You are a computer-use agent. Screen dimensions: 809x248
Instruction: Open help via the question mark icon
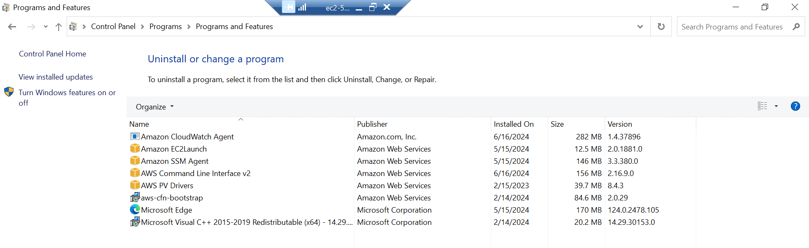(x=795, y=106)
